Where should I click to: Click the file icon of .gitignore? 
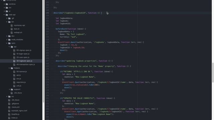tap(9, 104)
